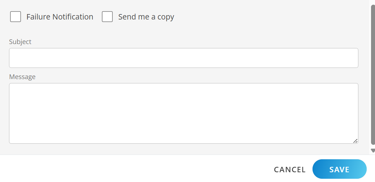This screenshot has width=375, height=182.
Task: Click the word copy beside second checkbox
Action: (166, 17)
